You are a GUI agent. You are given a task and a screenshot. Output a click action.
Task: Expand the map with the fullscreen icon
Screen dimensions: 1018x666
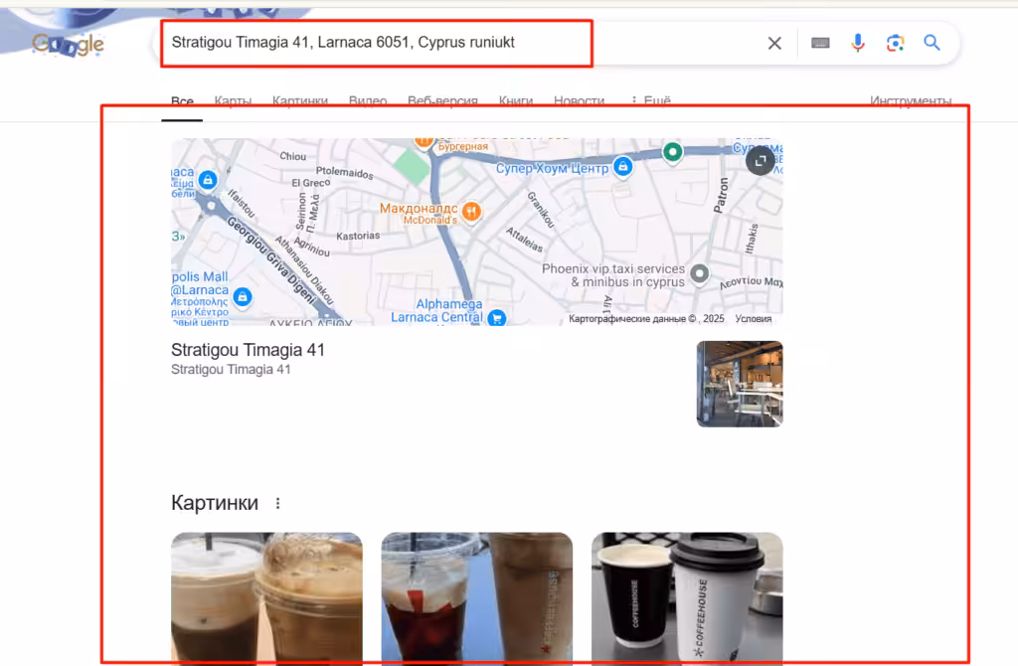tap(760, 160)
